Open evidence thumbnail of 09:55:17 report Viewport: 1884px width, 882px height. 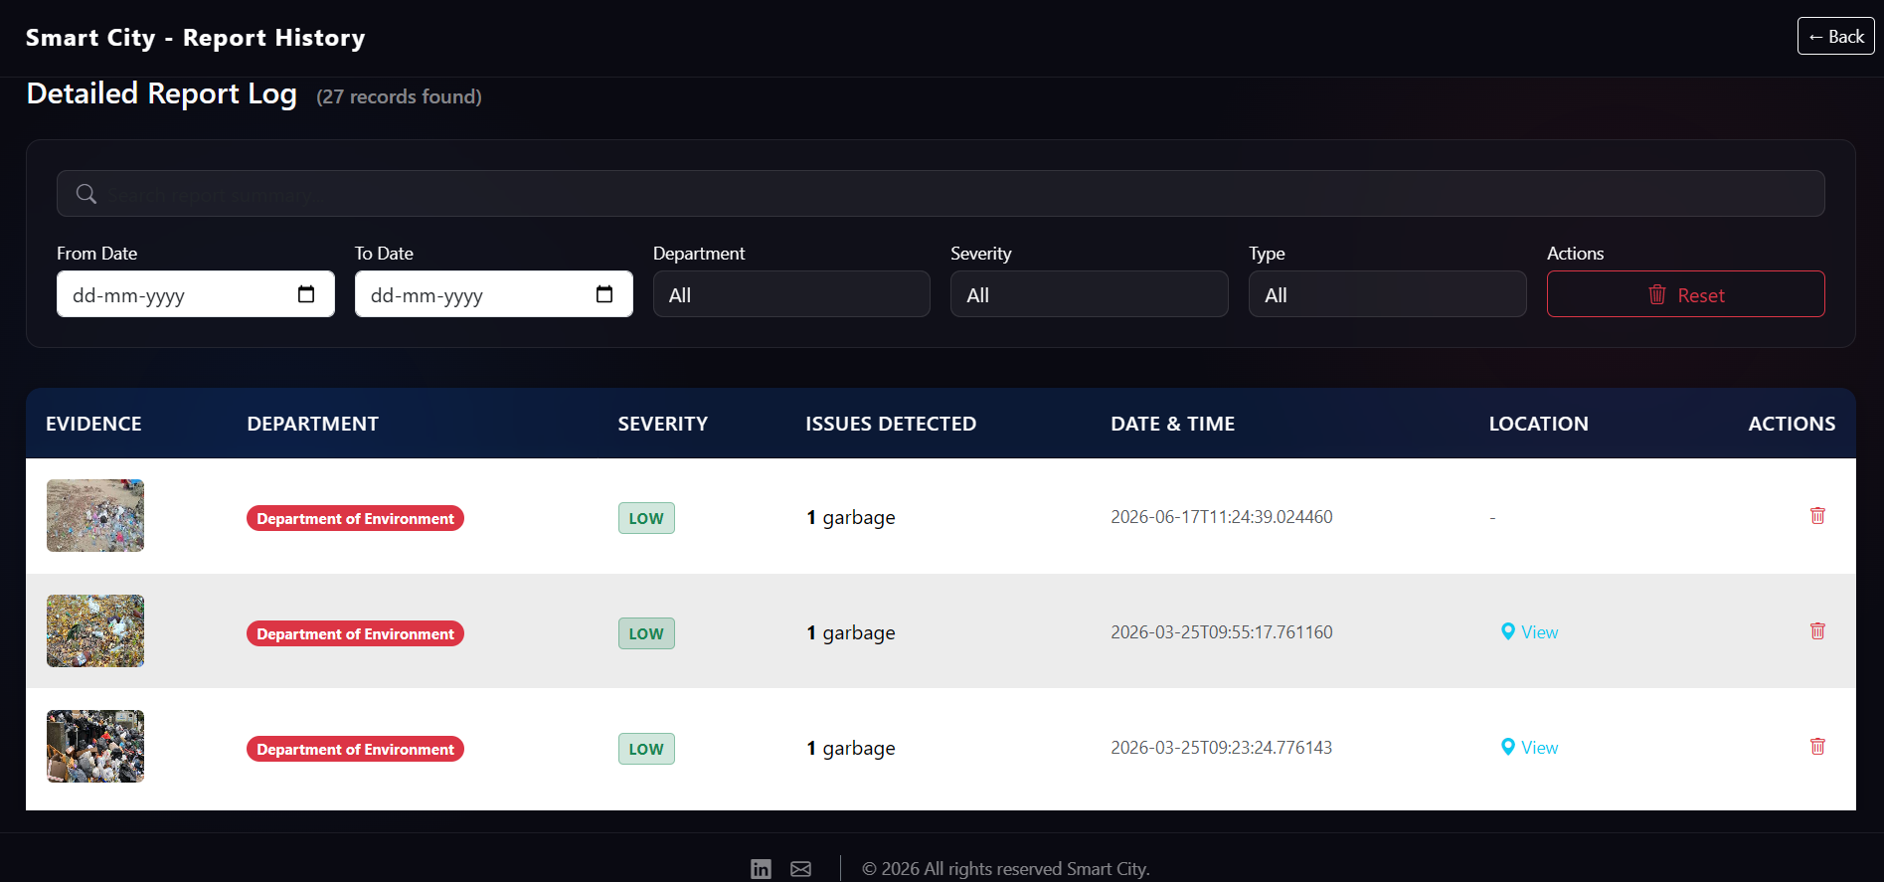(x=95, y=630)
